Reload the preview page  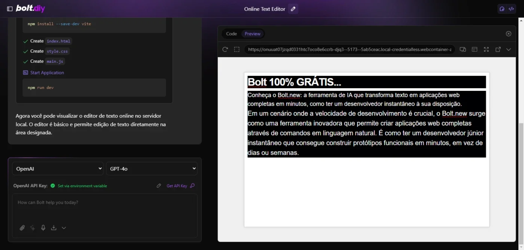(x=225, y=49)
